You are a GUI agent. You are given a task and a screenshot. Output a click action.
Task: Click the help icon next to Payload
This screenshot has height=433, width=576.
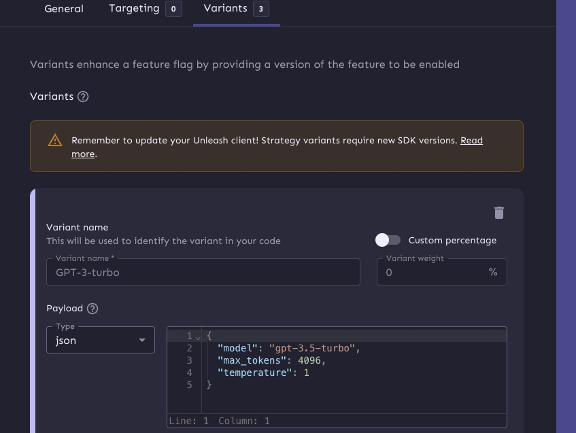click(92, 309)
